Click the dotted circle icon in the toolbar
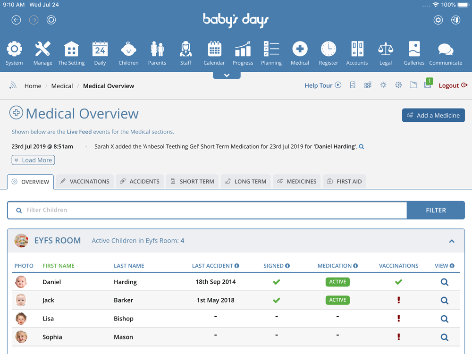Screen dimensions: 472x354 coord(398,85)
